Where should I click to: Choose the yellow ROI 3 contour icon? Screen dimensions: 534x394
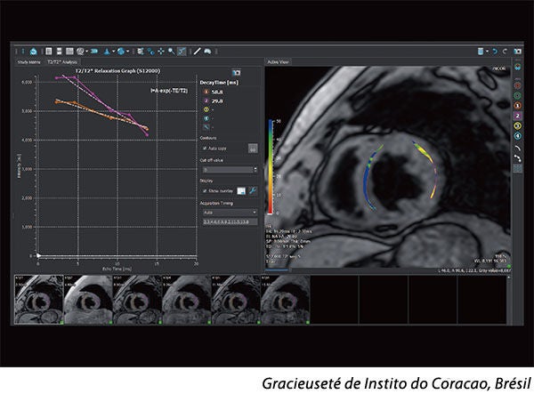pyautogui.click(x=517, y=126)
